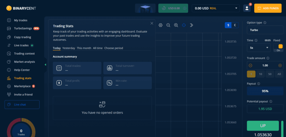Go to Copy trading

coord(23,37)
